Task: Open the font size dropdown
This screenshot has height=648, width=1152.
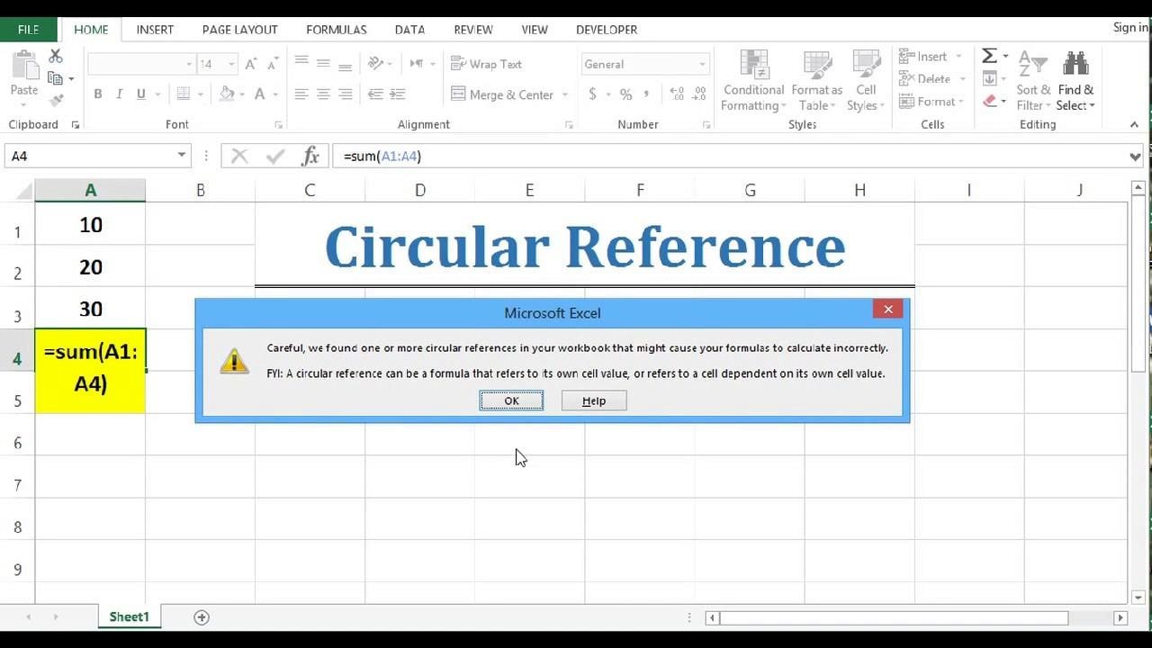Action: pos(231,64)
